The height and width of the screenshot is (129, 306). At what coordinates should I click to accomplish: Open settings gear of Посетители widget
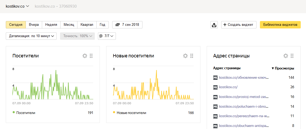point(85,56)
